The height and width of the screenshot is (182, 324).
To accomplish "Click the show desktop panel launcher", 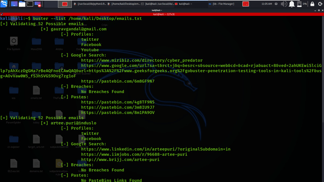I will (x=14, y=4).
